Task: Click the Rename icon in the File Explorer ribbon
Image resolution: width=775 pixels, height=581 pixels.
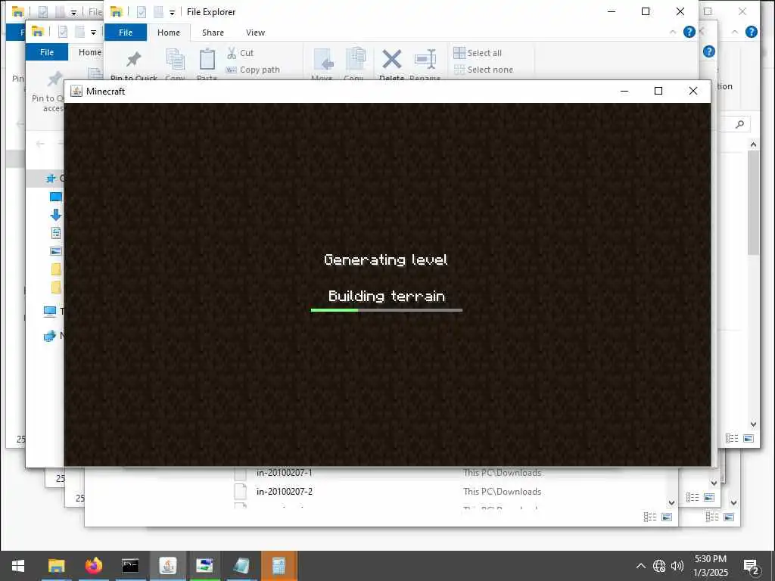Action: point(425,59)
